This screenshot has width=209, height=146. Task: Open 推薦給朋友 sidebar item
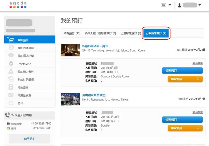click(x=30, y=95)
